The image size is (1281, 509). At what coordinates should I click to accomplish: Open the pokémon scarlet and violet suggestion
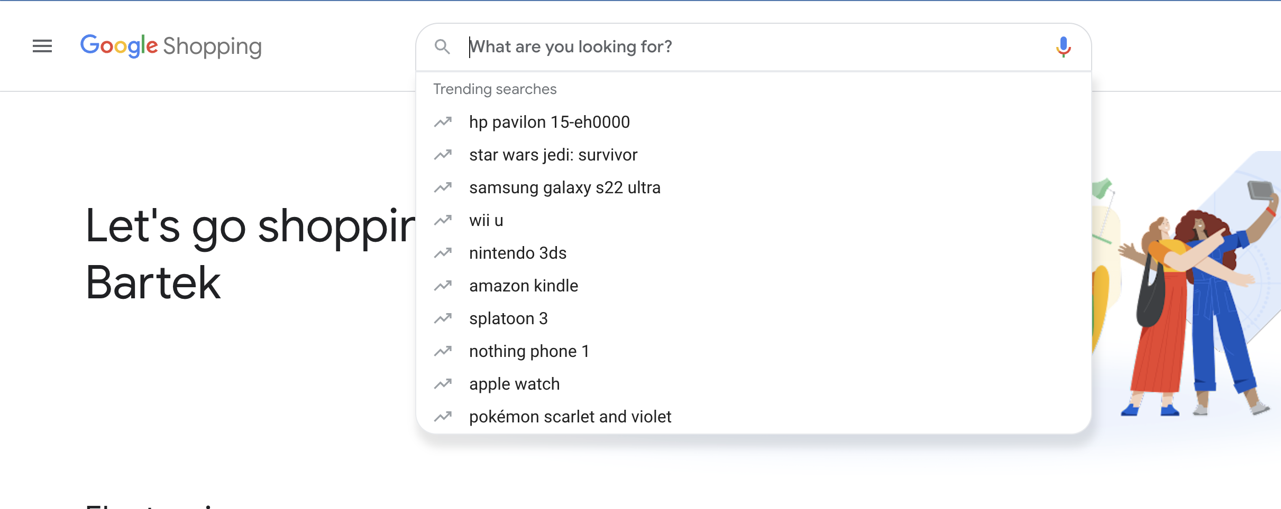pos(570,417)
